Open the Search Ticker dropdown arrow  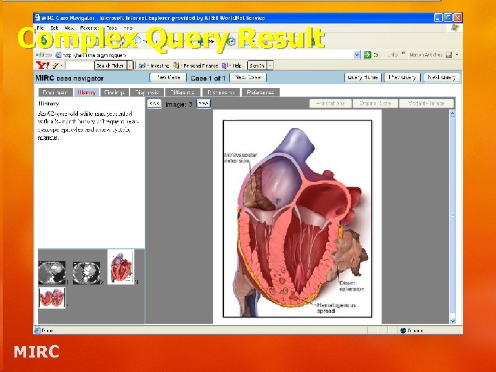130,65
